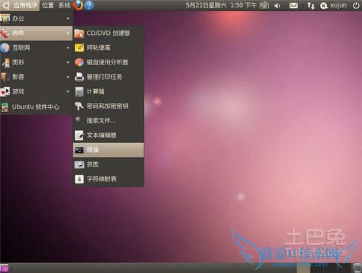Image resolution: width=362 pixels, height=273 pixels.
Task: Expand arrow next to 办公
Action: pyautogui.click(x=68, y=19)
